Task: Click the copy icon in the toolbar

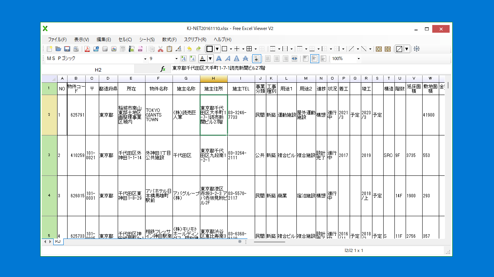Action: pos(152,49)
